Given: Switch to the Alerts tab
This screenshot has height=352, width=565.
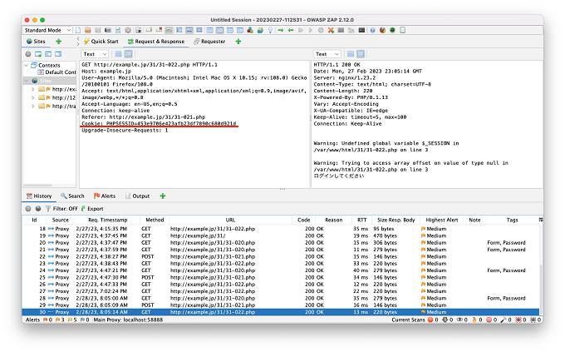Looking at the screenshot, I should [x=105, y=196].
